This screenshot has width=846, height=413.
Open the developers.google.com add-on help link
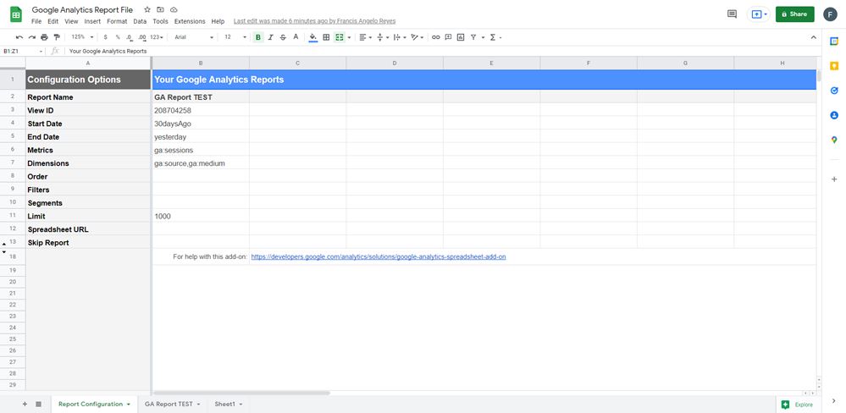[379, 257]
